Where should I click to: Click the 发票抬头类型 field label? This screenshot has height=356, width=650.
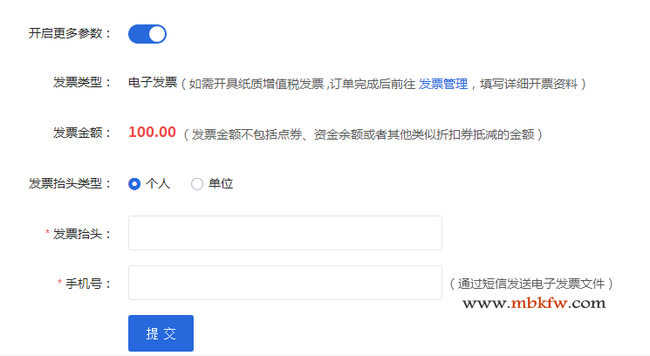click(68, 183)
